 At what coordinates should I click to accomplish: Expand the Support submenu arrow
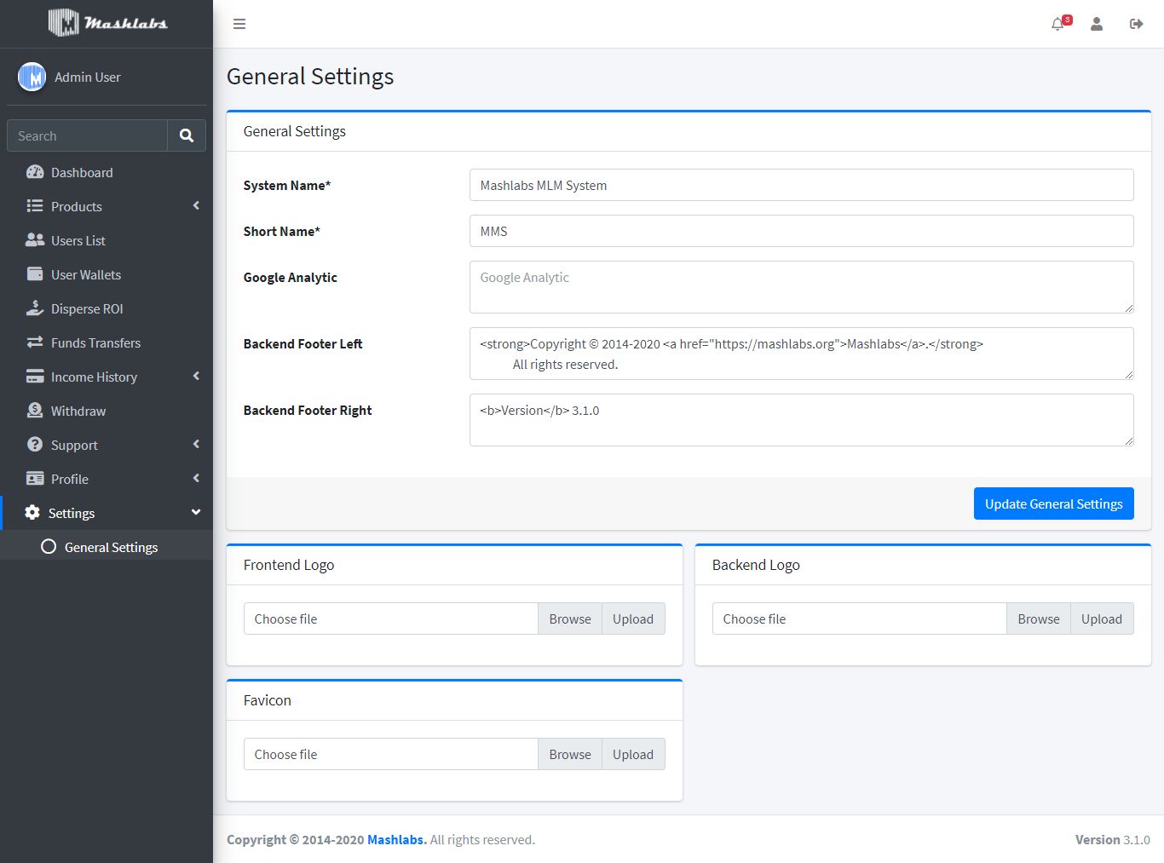196,445
